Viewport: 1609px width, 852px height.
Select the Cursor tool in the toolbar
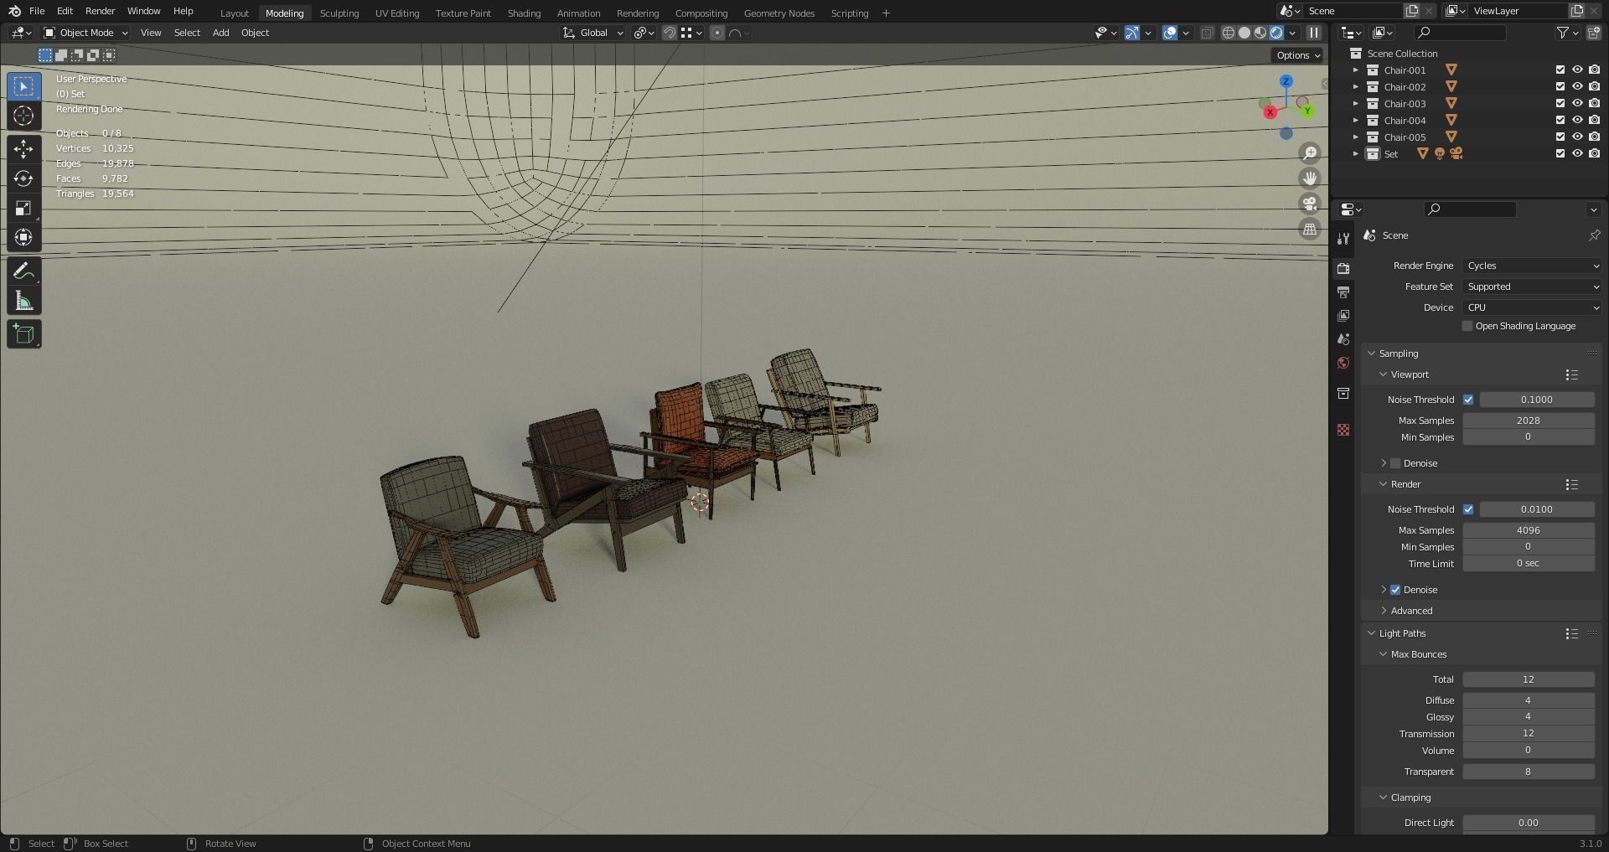(x=23, y=116)
